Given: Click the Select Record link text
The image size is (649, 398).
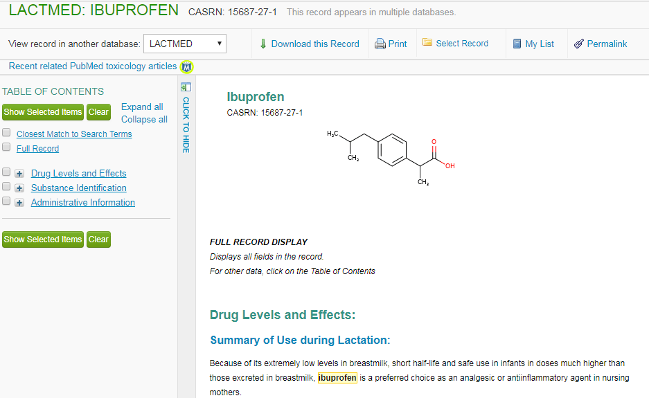Looking at the screenshot, I should click(462, 44).
